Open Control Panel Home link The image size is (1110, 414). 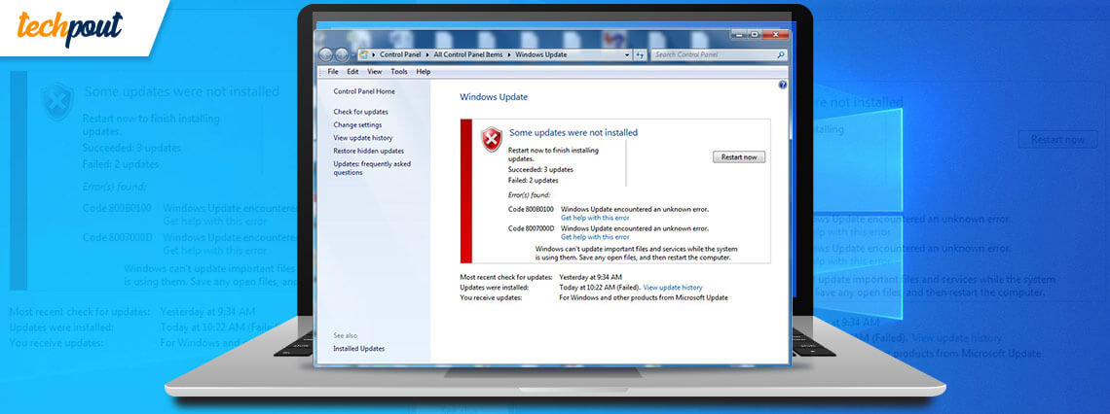[x=364, y=92]
